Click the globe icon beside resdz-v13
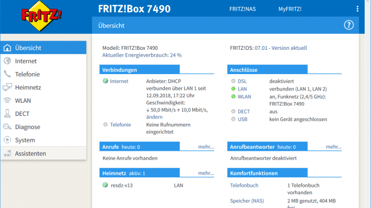 tap(105, 185)
